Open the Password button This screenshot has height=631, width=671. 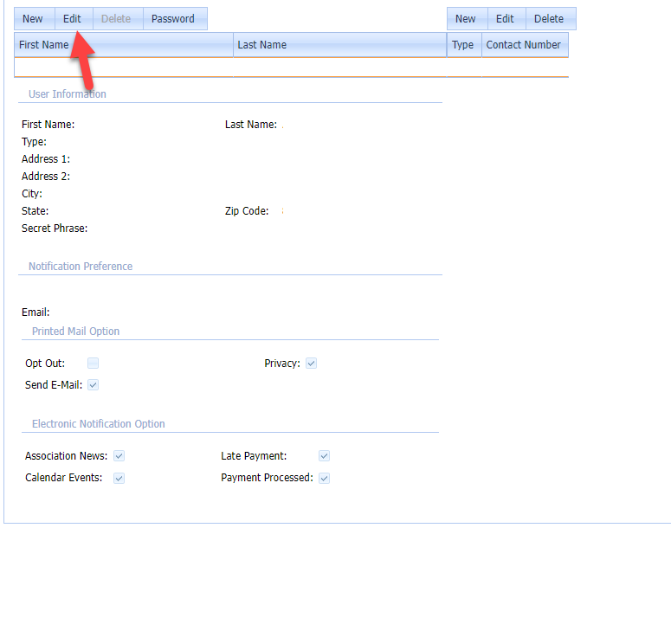click(x=175, y=19)
